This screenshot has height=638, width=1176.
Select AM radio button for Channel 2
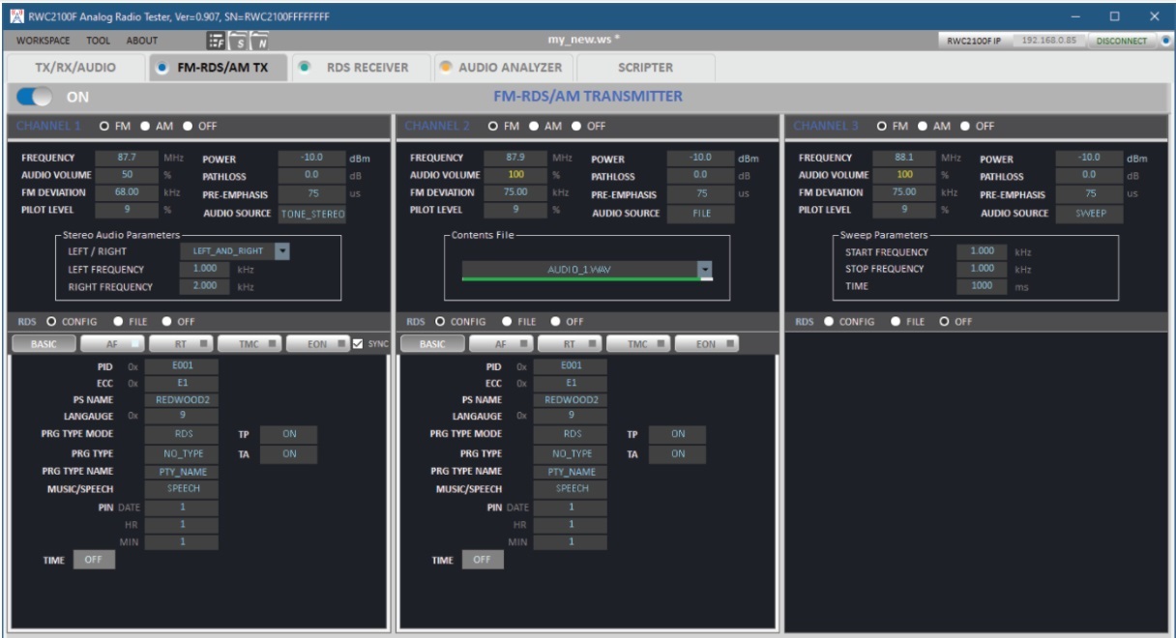533,126
